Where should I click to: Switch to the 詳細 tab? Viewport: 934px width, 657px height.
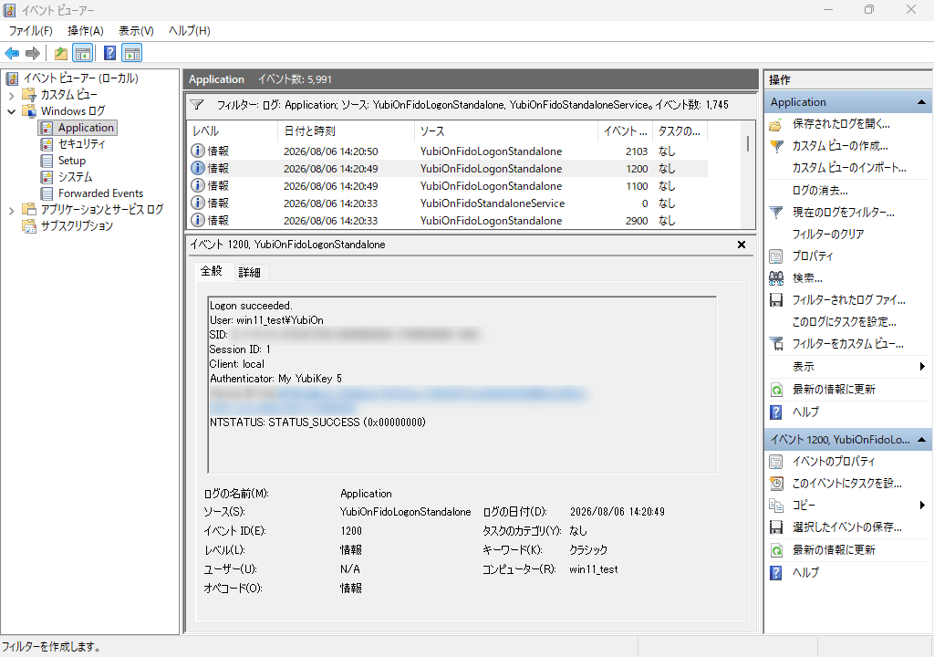coord(250,273)
